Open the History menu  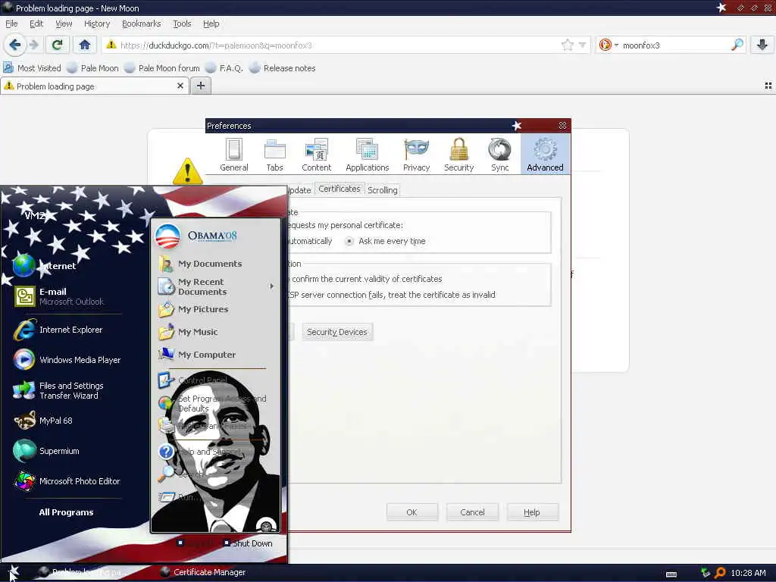pos(97,23)
